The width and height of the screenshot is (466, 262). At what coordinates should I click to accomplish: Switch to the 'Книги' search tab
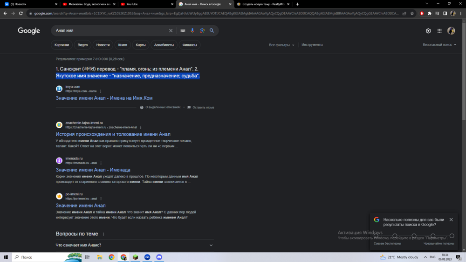pyautogui.click(x=123, y=45)
